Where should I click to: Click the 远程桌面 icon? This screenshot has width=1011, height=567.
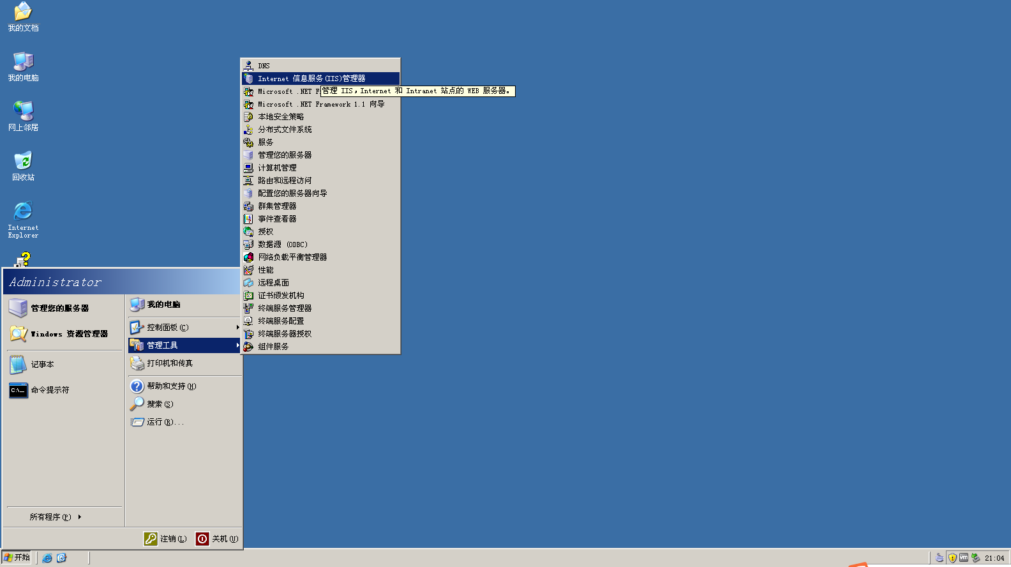pyautogui.click(x=248, y=283)
